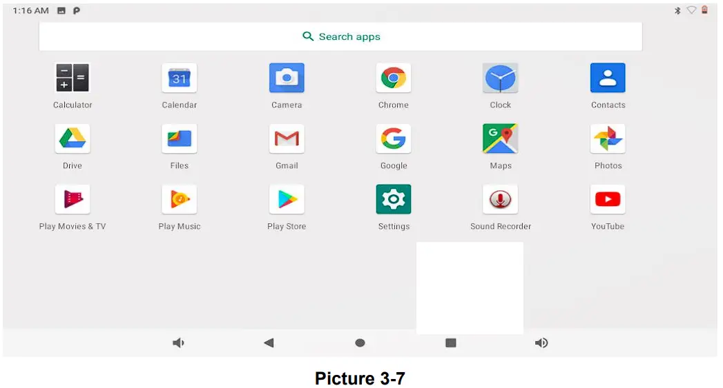Open the Calendar app
This screenshot has height=388, width=723.
[180, 78]
